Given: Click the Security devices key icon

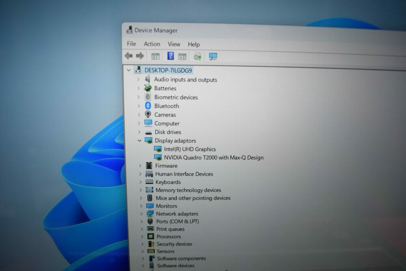Looking at the screenshot, I should [151, 244].
